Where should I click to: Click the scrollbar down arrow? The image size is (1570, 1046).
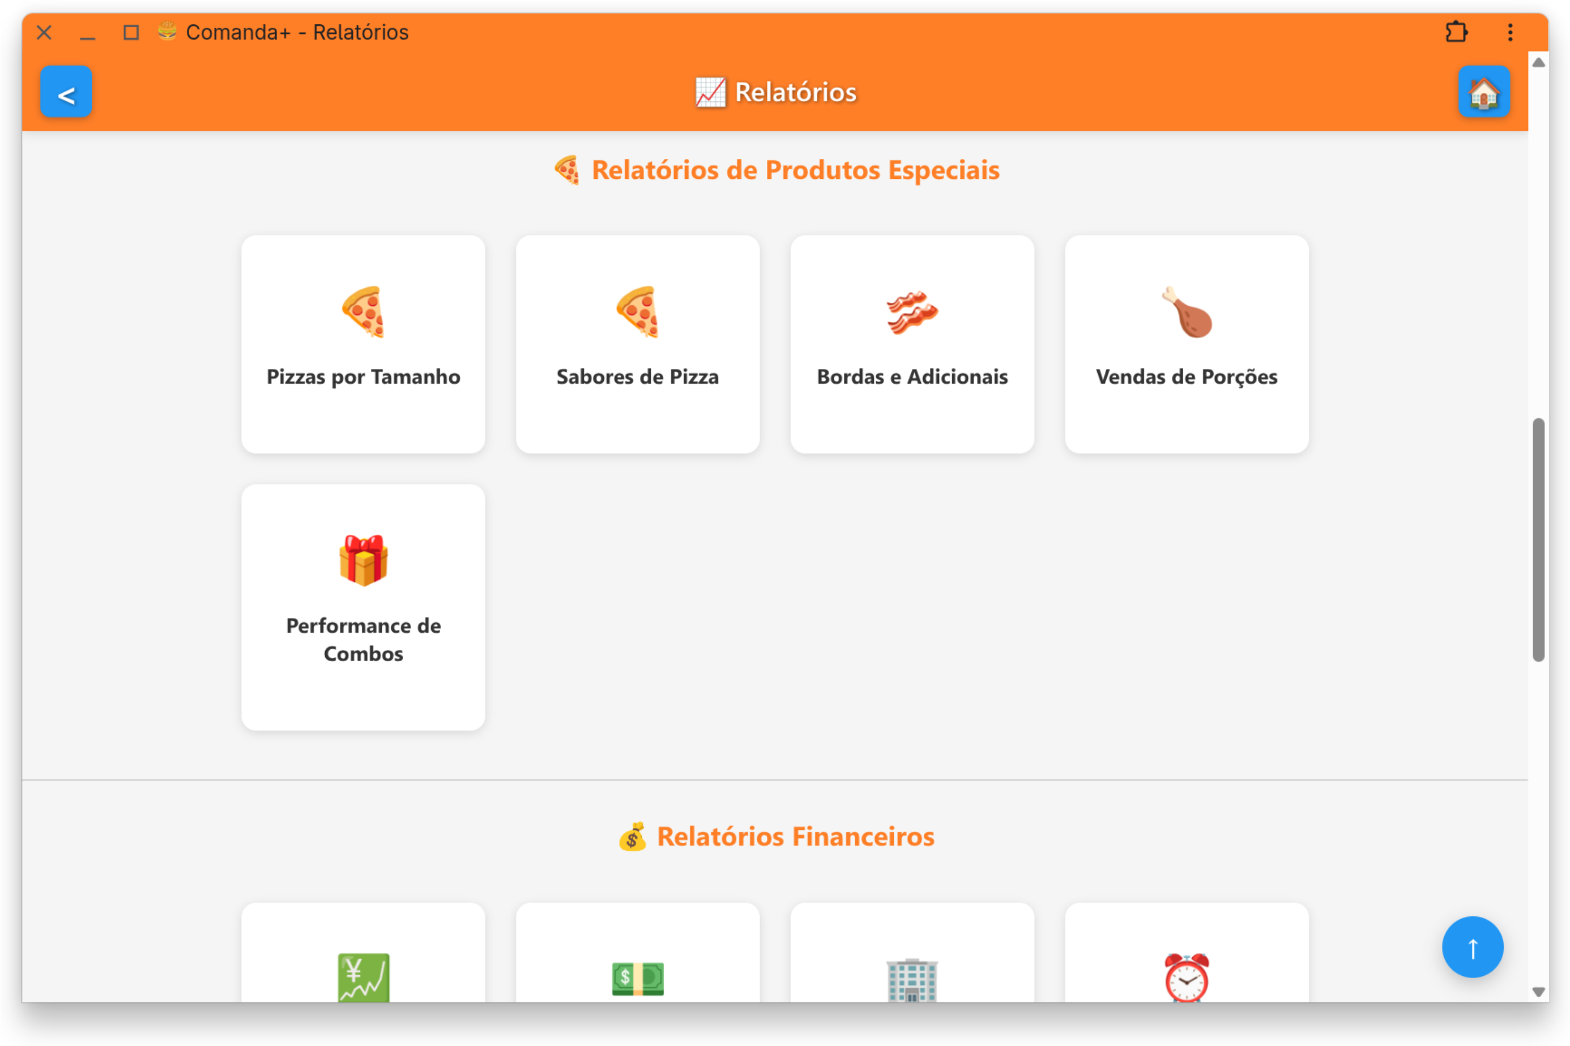pos(1539,992)
